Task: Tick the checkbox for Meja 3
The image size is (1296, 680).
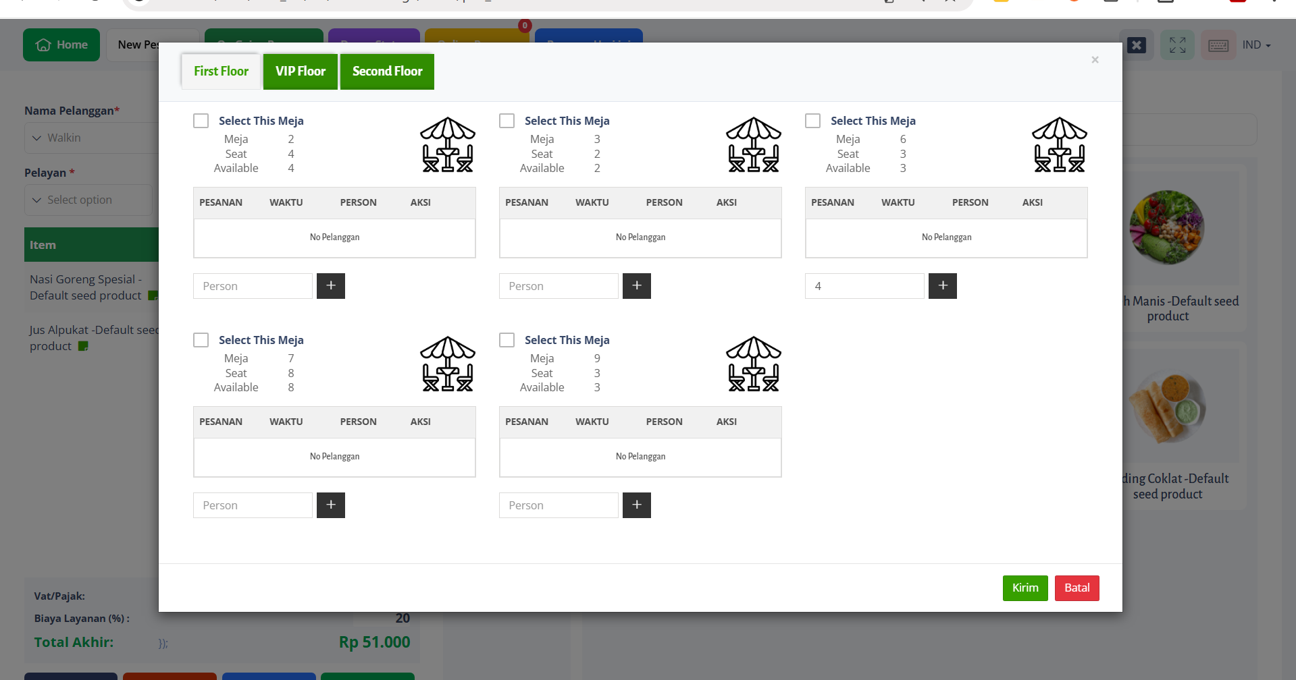Action: (x=507, y=121)
